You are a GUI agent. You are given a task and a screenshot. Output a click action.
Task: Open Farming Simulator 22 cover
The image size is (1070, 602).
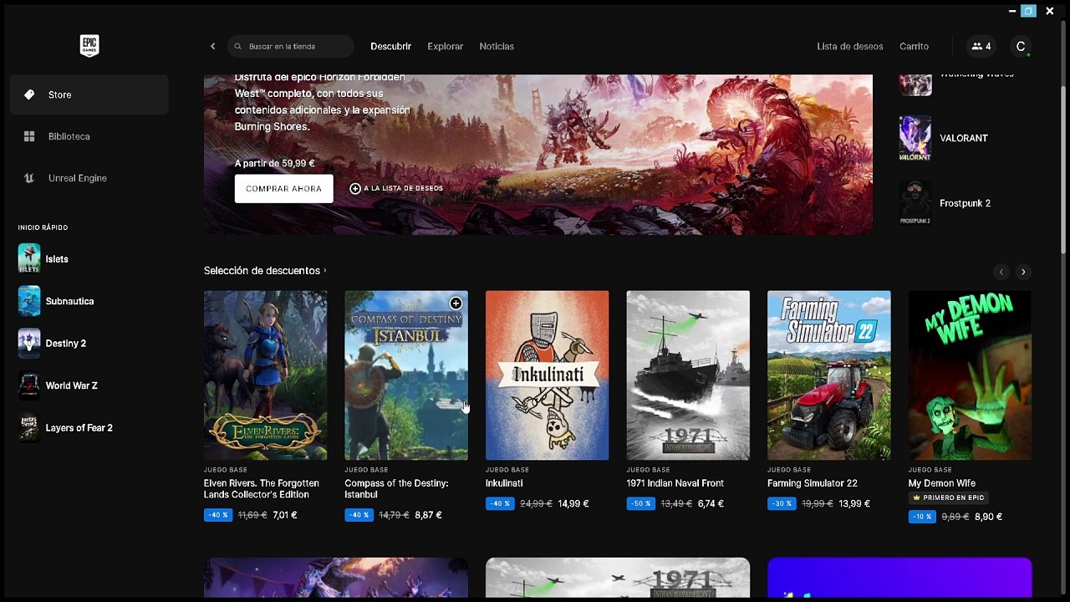828,375
